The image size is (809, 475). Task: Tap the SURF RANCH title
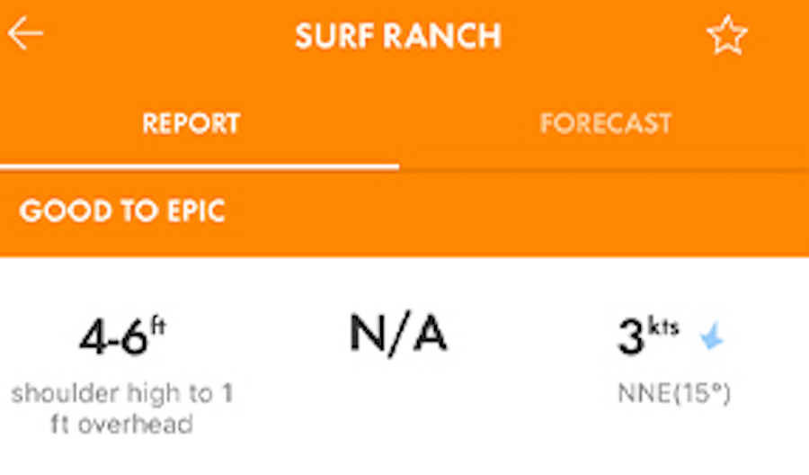[x=397, y=36]
